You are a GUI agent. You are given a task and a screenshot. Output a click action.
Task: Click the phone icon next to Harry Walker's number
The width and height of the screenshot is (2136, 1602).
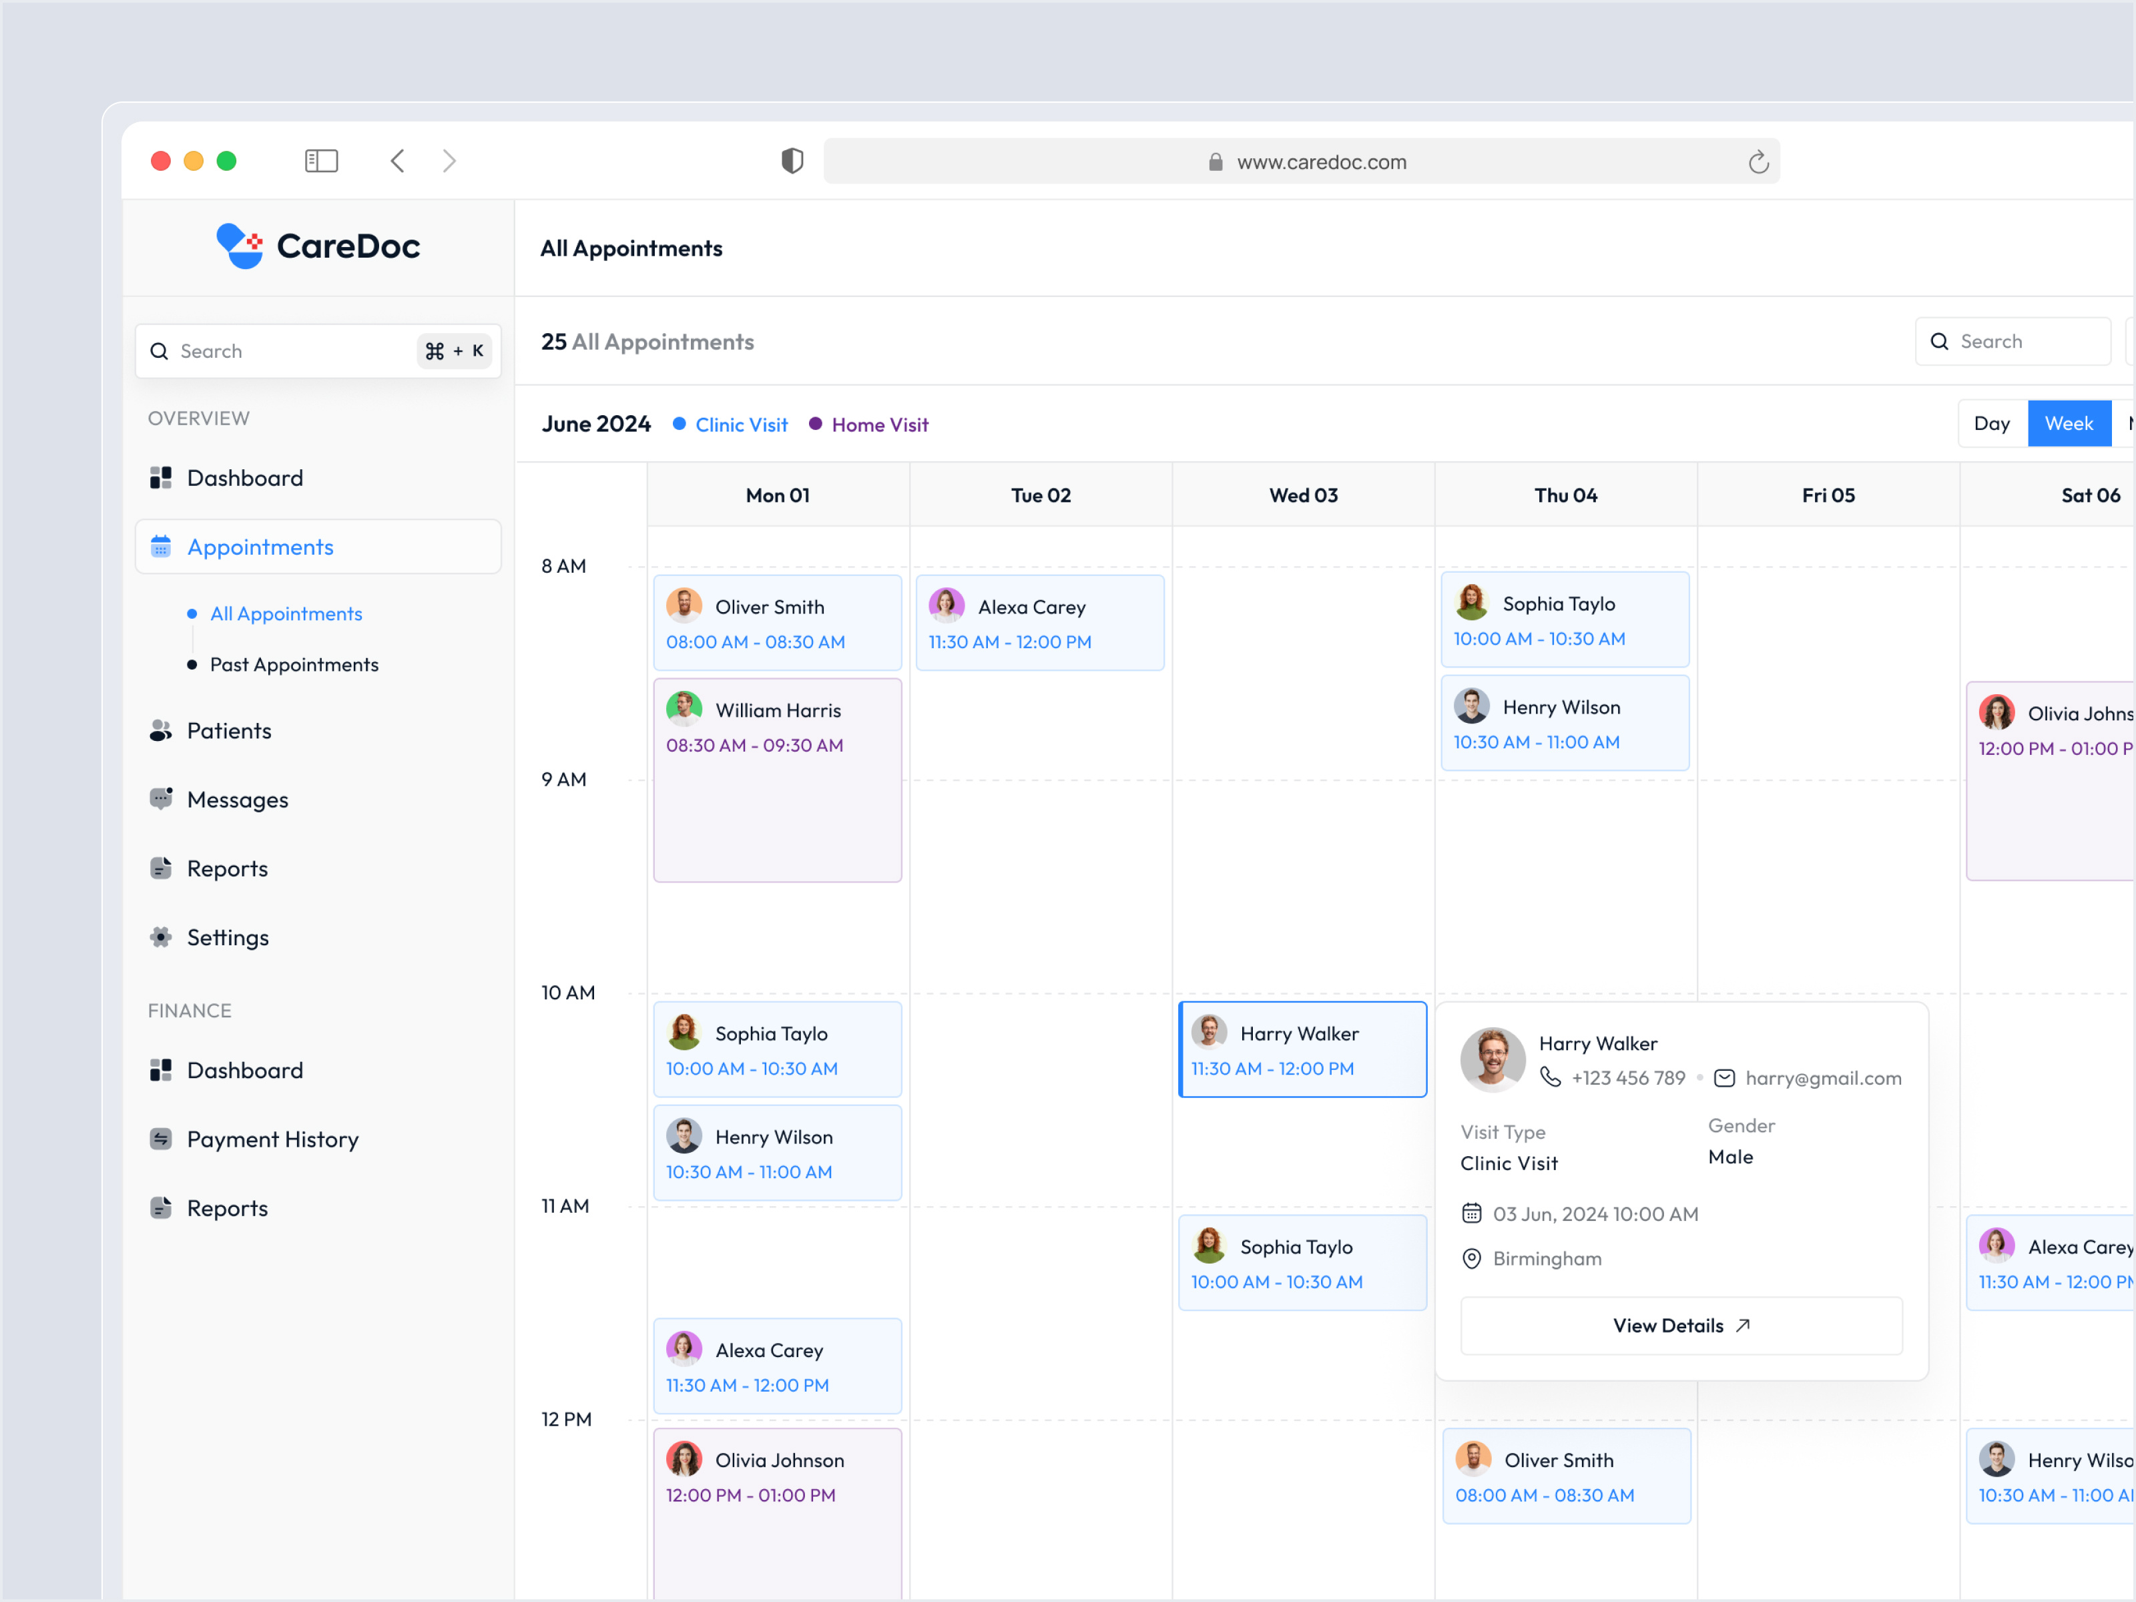tap(1551, 1077)
